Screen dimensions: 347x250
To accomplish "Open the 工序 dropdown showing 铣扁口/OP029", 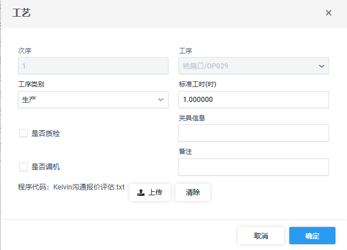I will 253,66.
